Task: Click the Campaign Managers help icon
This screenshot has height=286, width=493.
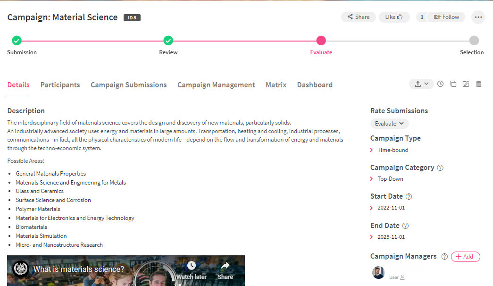Action: tap(444, 257)
